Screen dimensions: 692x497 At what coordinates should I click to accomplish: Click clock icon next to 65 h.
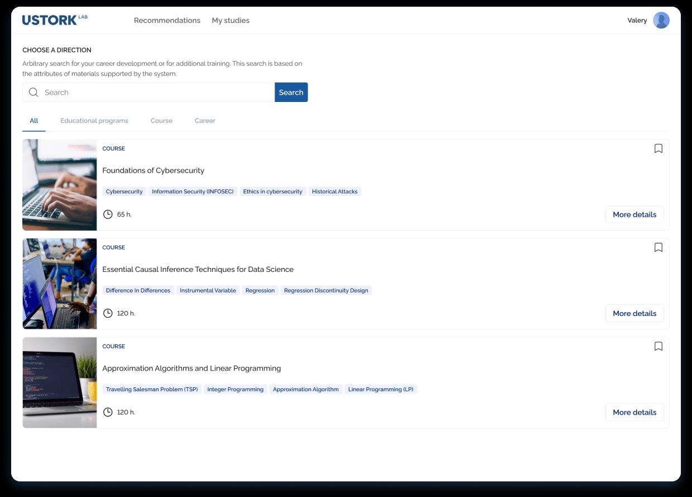(x=108, y=215)
